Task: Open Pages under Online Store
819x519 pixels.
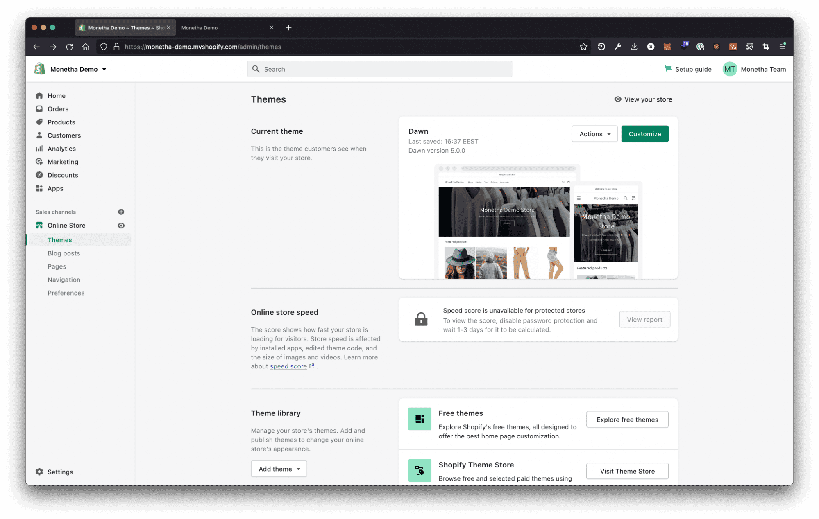Action: tap(57, 266)
